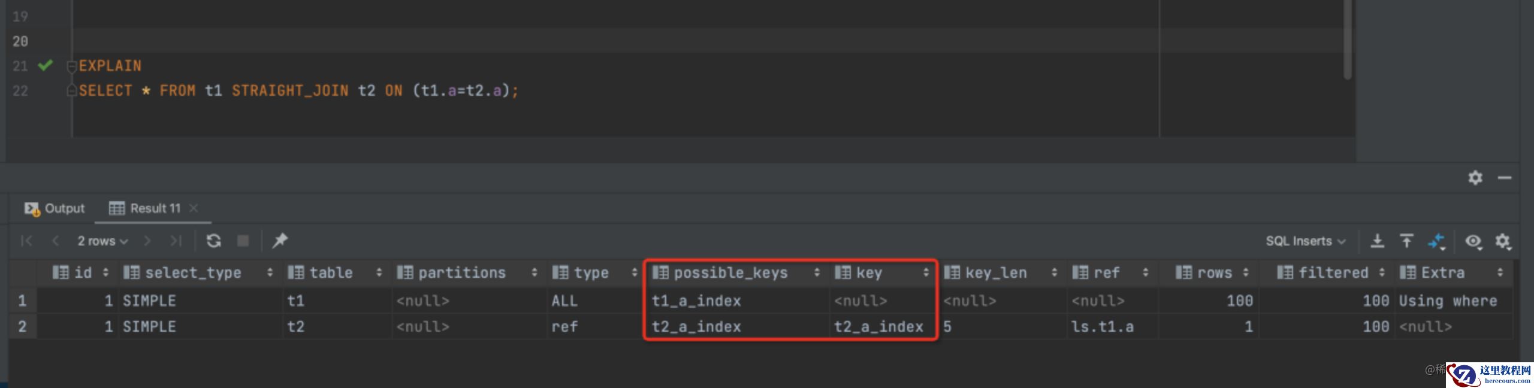Click the reload page refresh icon
The width and height of the screenshot is (1534, 388).
click(x=214, y=241)
